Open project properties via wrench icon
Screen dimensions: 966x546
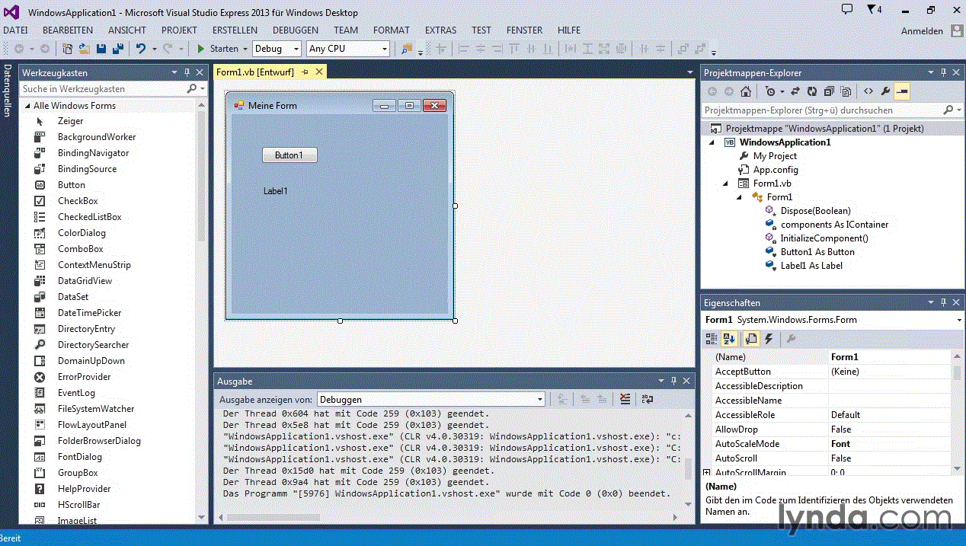tap(885, 91)
